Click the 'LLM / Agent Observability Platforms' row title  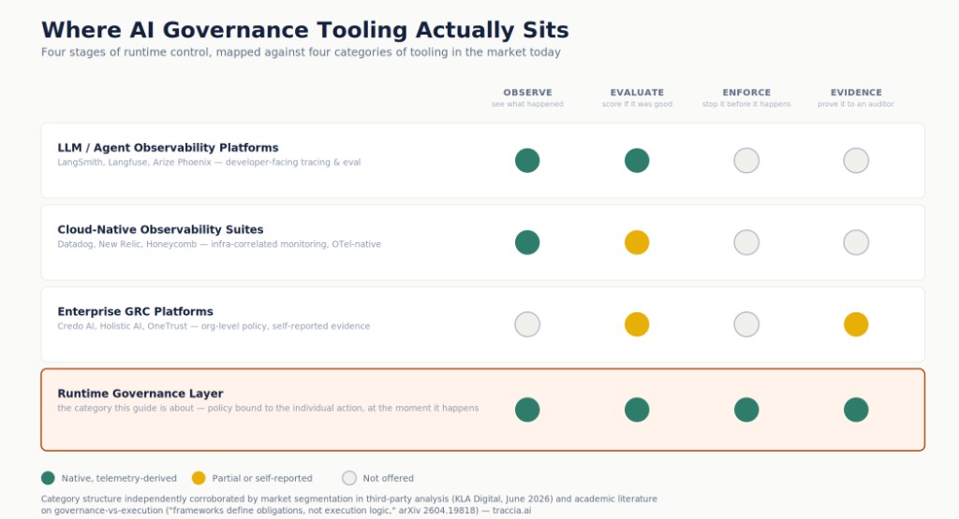pos(168,148)
